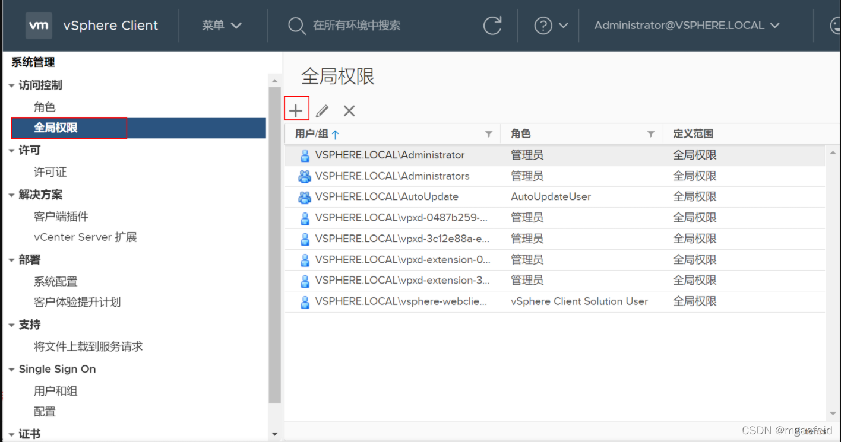The image size is (841, 442).
Task: Click user icon of vpxd-0487b259 row
Action: [x=305, y=218]
